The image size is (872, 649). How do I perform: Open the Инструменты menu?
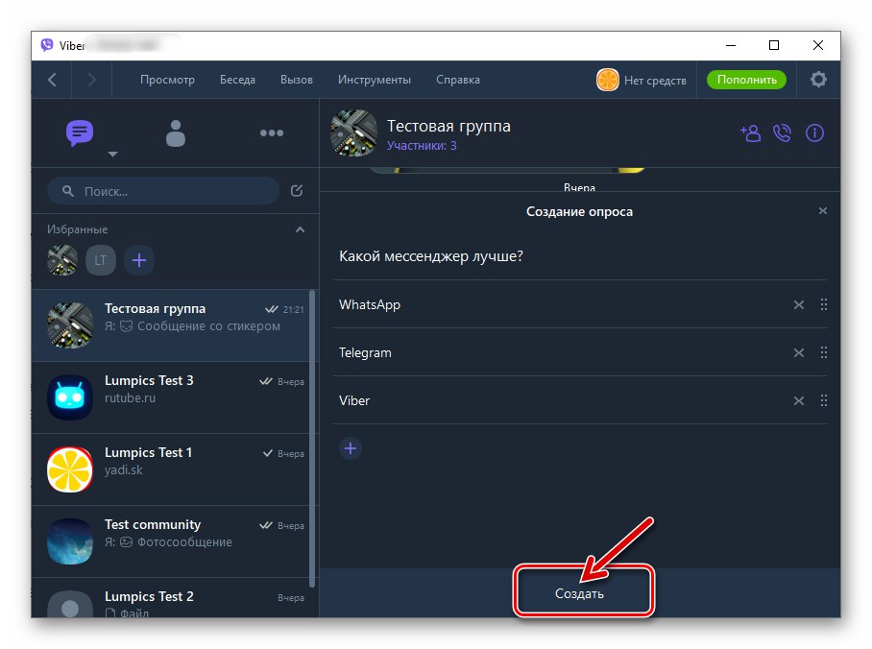[x=375, y=80]
